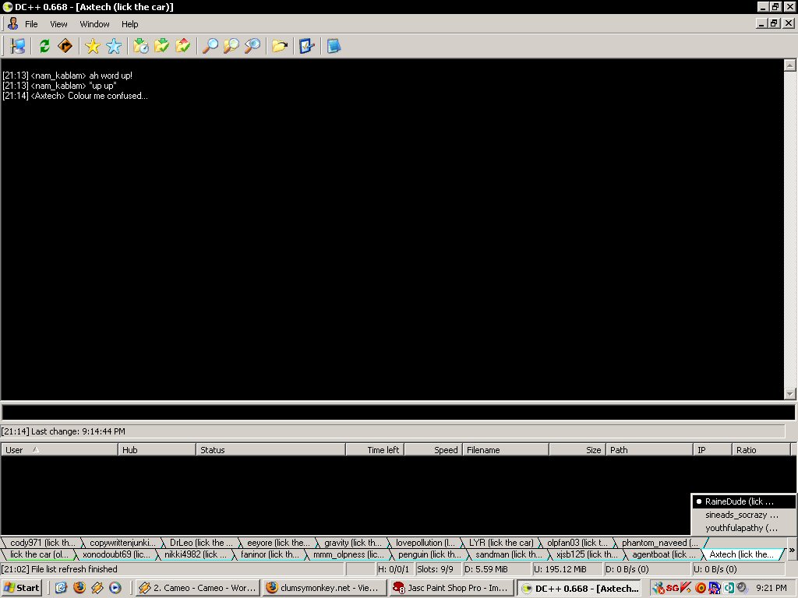Sort transfers by the User column header
The height and width of the screenshot is (598, 798).
pos(59,449)
